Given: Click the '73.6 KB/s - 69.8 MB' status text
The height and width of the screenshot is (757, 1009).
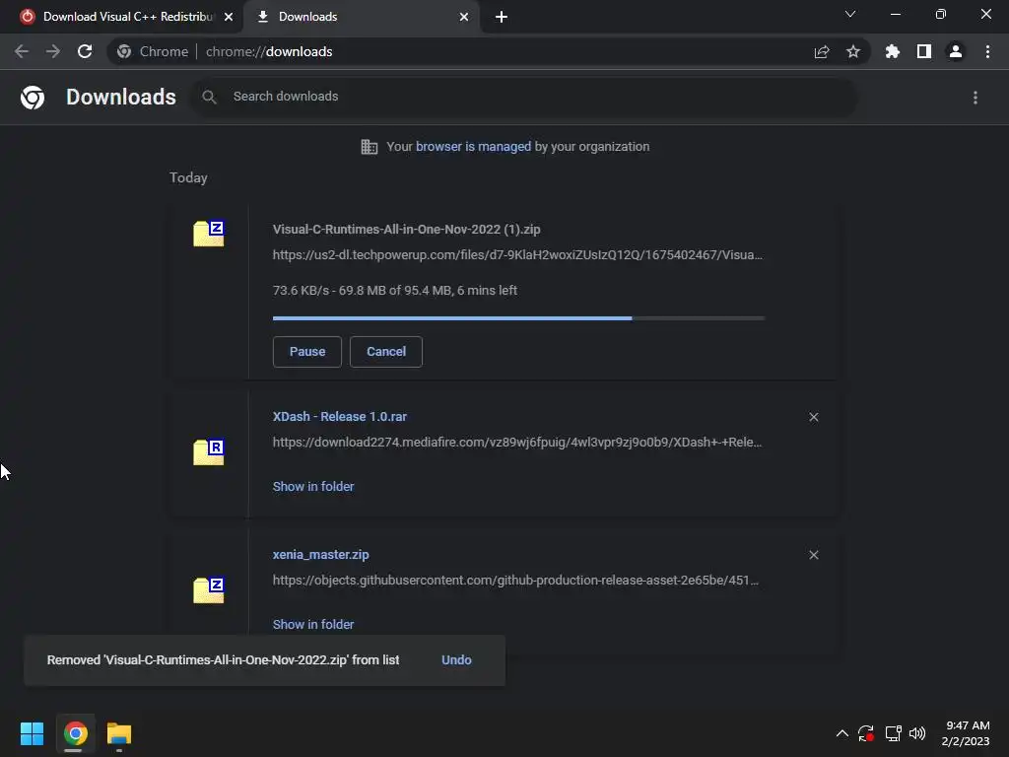Looking at the screenshot, I should 394,291.
